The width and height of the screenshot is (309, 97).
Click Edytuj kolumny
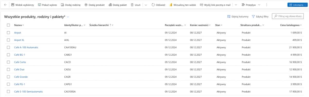pos(238,16)
